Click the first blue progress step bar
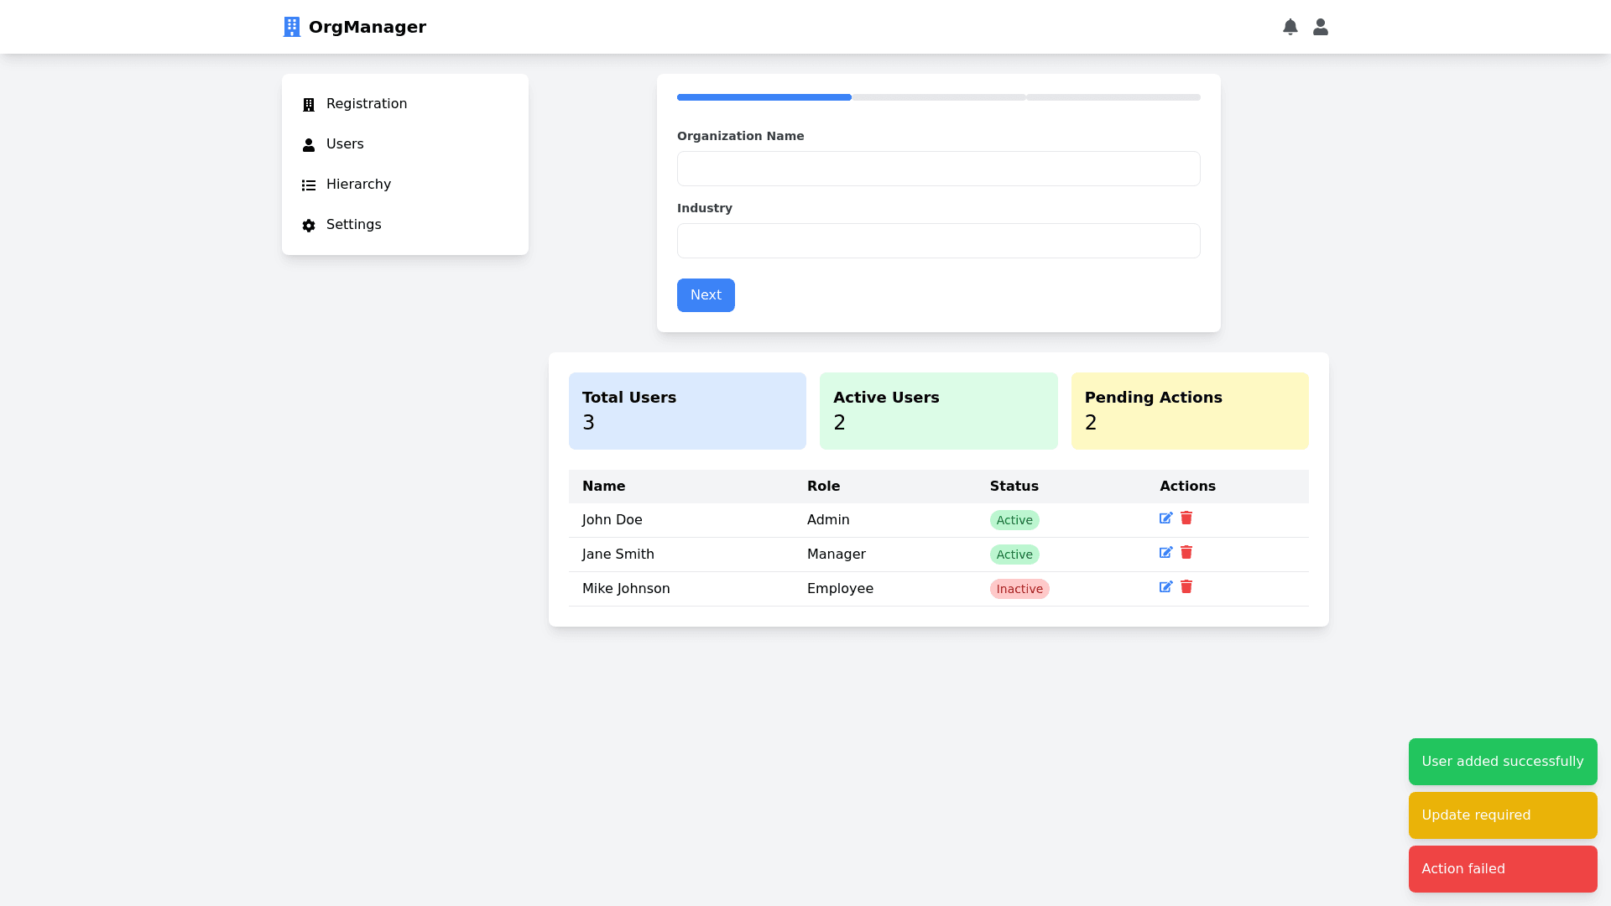The width and height of the screenshot is (1611, 906). click(x=764, y=97)
